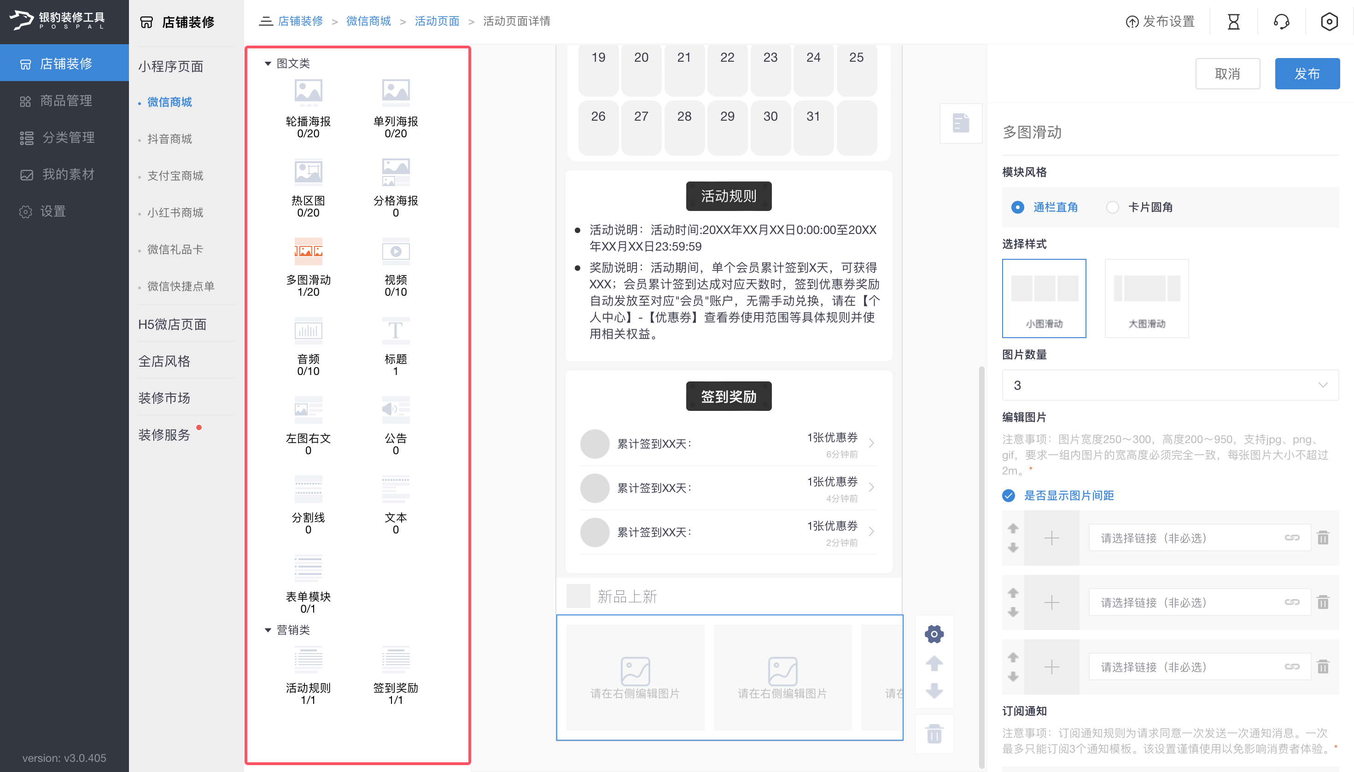Switch to 抖音商城 submenu item
Viewport: 1354px width, 772px height.
[x=169, y=139]
